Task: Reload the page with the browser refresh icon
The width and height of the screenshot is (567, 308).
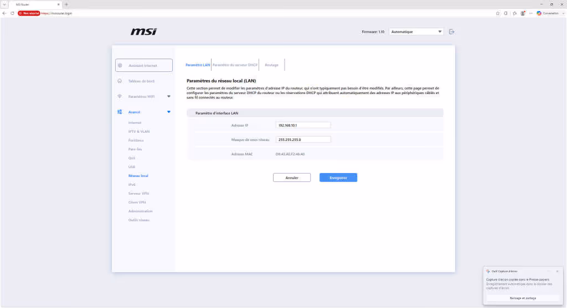Action: 12,13
